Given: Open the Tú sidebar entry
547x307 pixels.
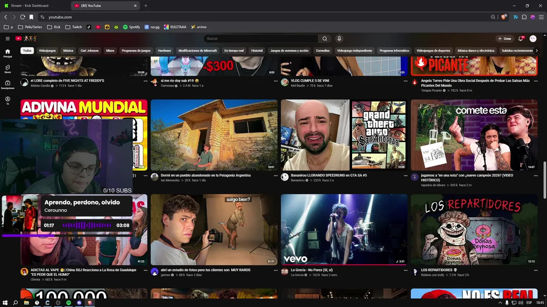Looking at the screenshot, I should [7, 101].
